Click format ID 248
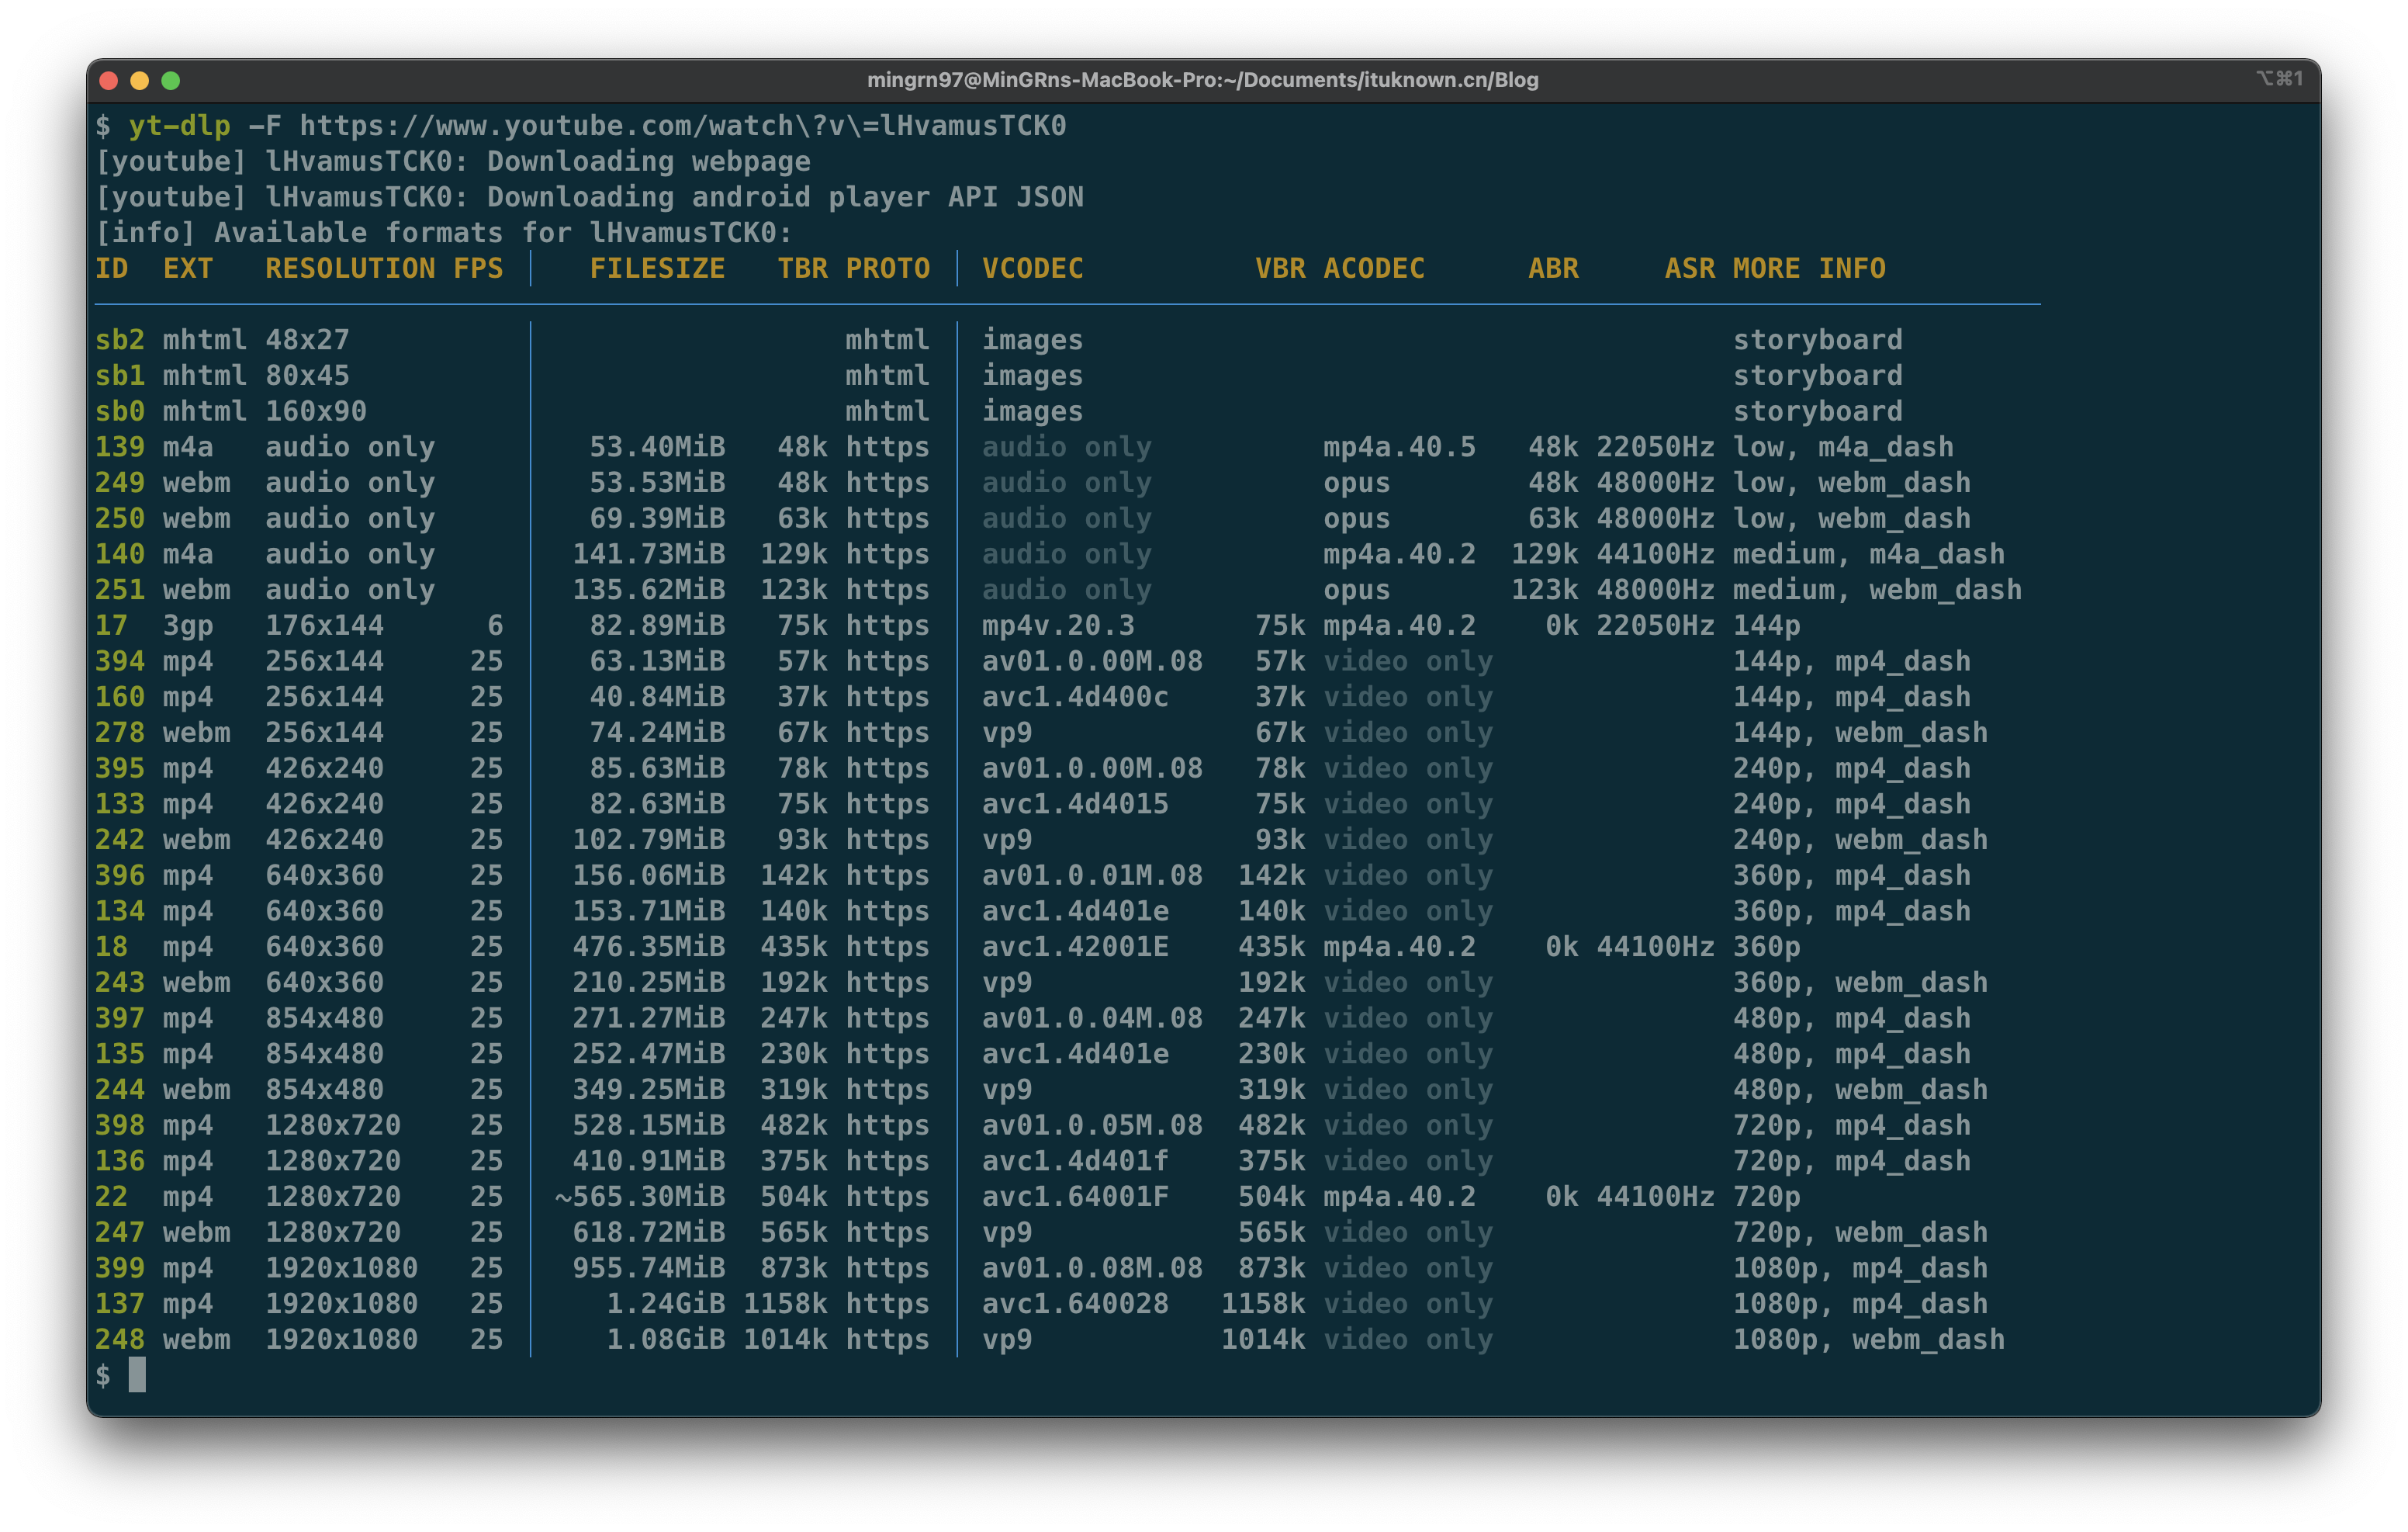The height and width of the screenshot is (1532, 2408). coord(120,1339)
